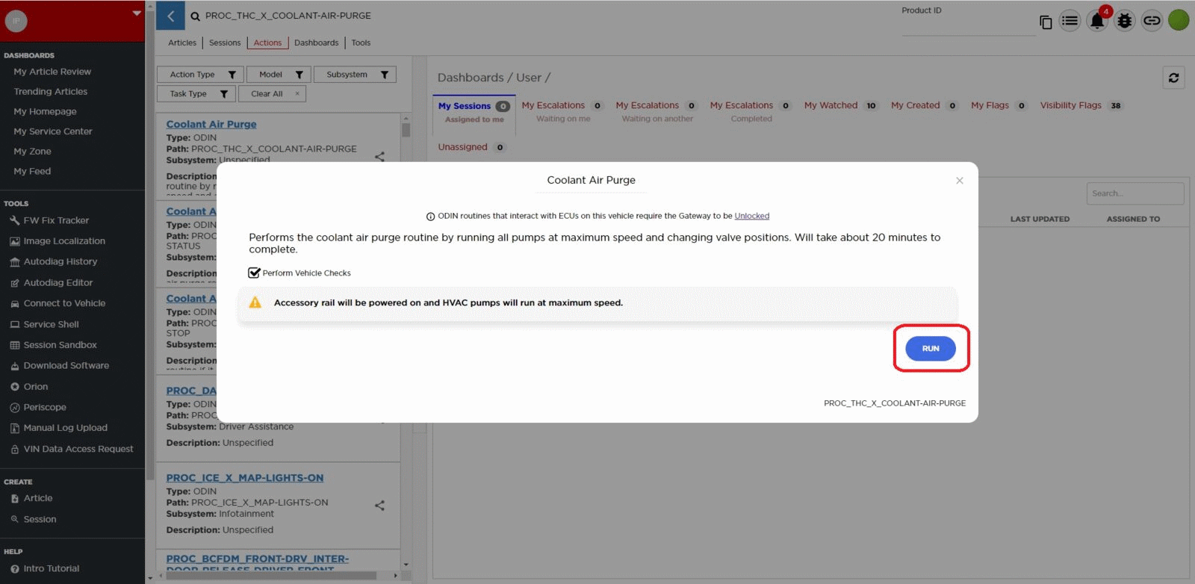Image resolution: width=1195 pixels, height=584 pixels.
Task: Open the Dashboards tab
Action: click(316, 43)
